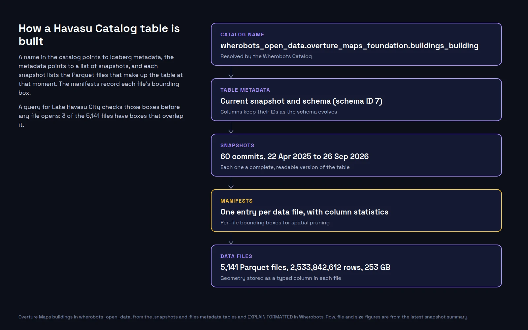Click the paragraph starting 'A name in the catalog'
This screenshot has width=528, height=330.
101,75
